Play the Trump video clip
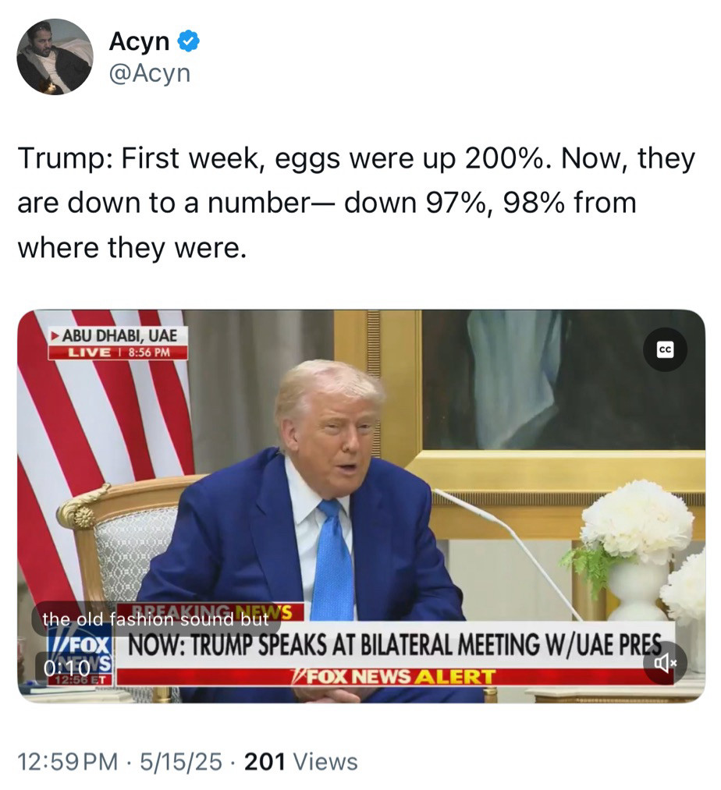 [361, 506]
